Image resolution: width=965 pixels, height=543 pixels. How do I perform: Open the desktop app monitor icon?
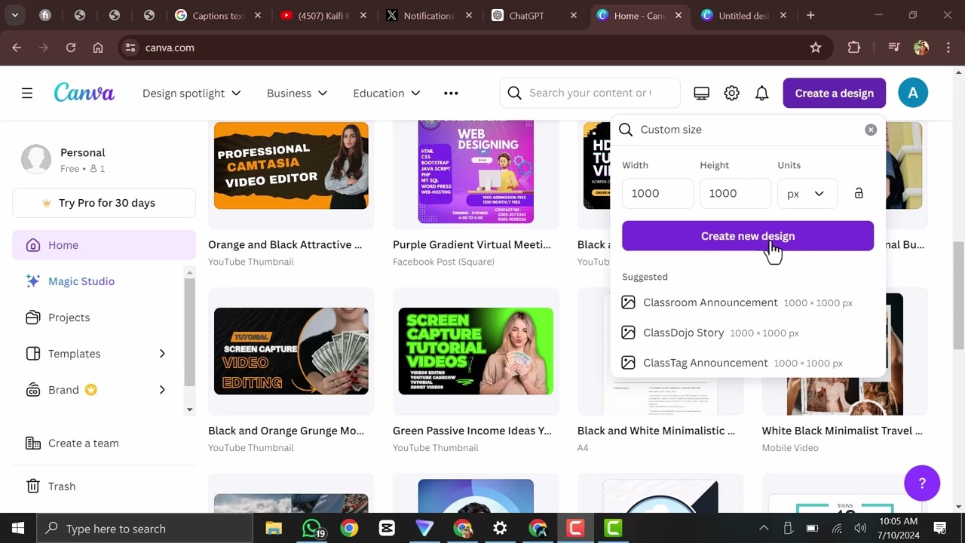click(x=701, y=94)
